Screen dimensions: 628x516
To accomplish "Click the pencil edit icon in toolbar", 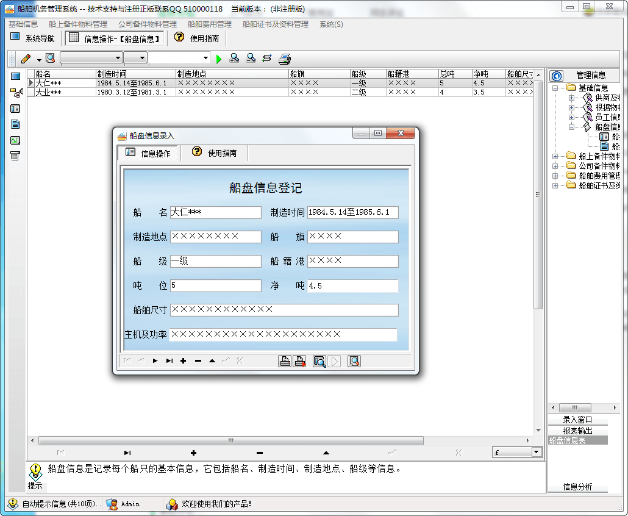I will (26, 59).
